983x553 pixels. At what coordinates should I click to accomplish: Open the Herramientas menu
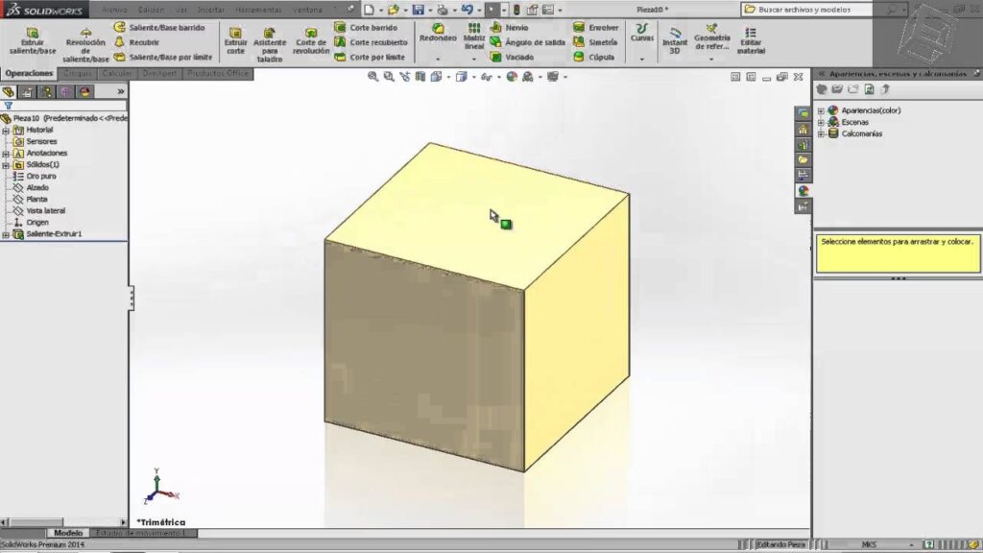click(x=258, y=10)
